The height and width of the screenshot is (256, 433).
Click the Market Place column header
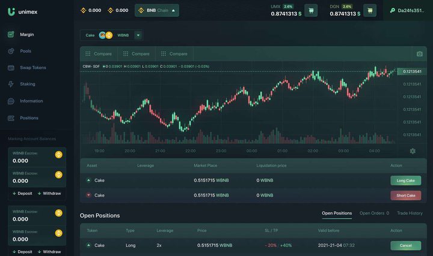(205, 165)
